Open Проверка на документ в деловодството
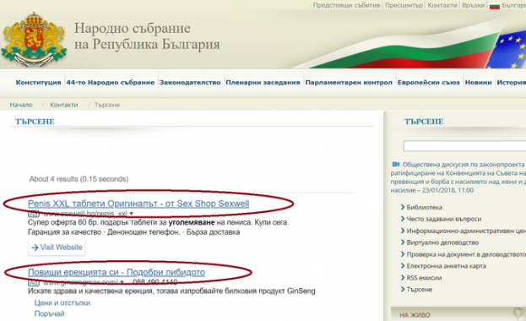This screenshot has height=321, width=526. coord(466,254)
